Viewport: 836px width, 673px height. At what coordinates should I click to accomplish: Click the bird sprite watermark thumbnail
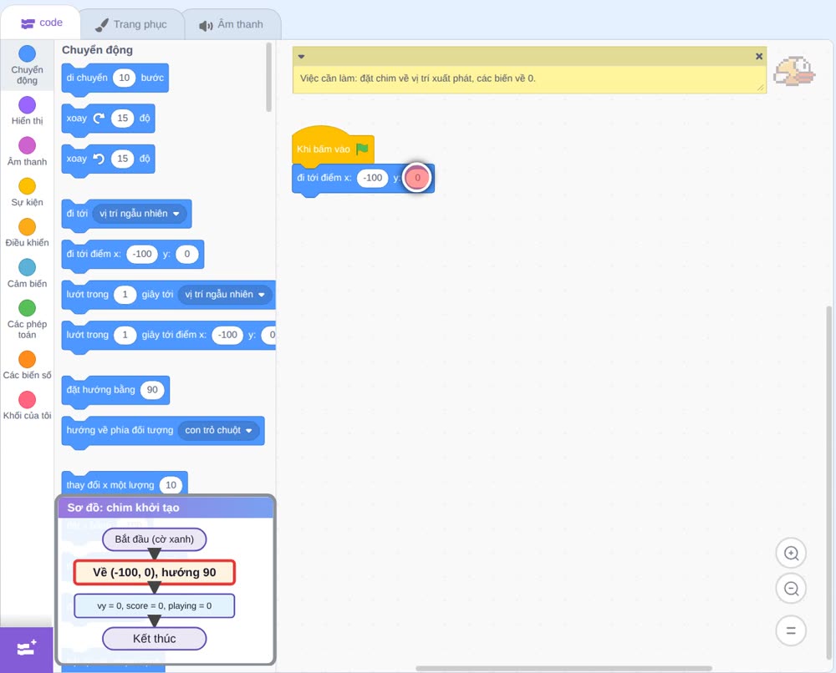click(794, 71)
